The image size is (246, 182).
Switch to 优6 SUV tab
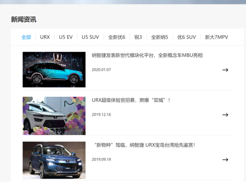(187, 37)
